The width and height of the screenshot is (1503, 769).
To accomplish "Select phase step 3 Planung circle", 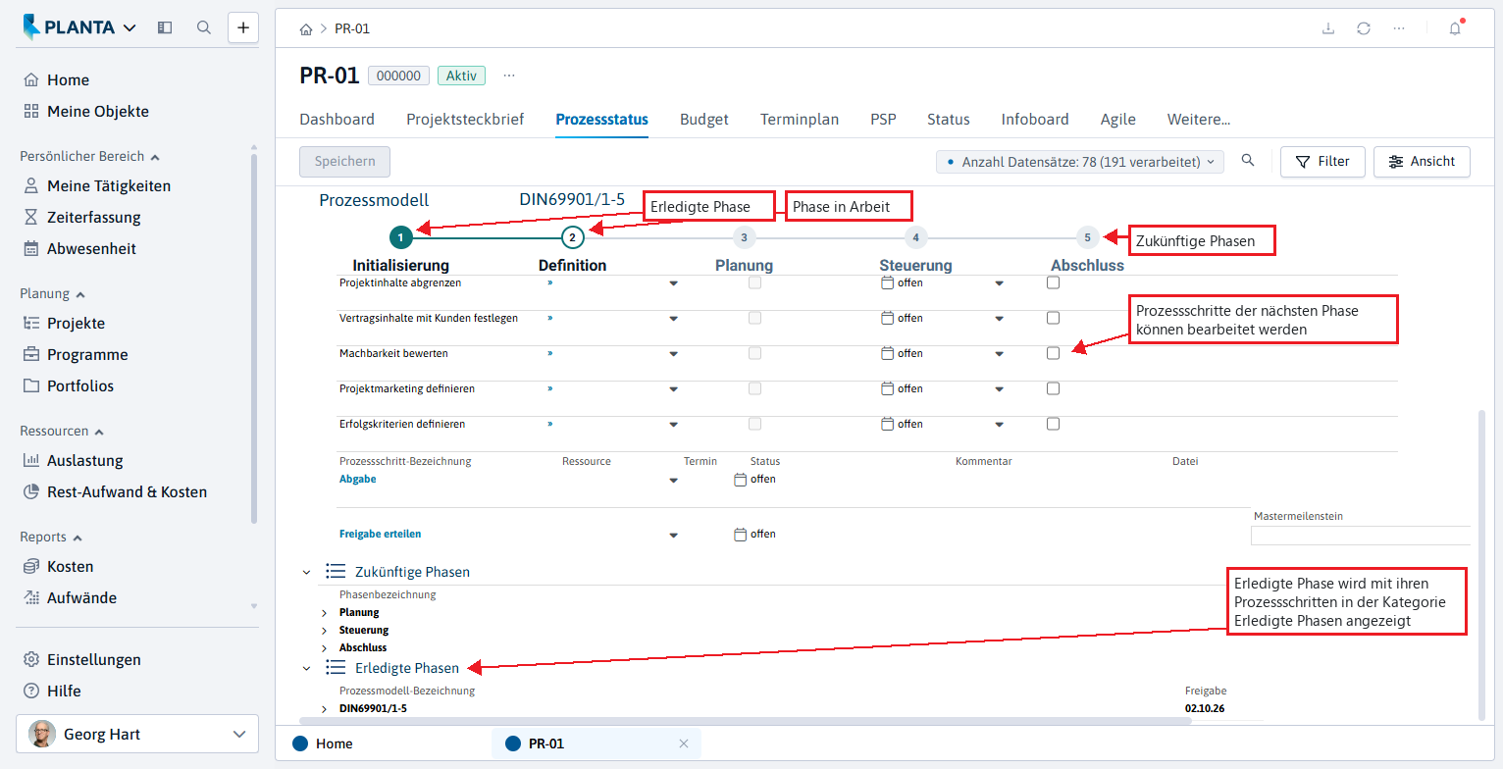I will [x=744, y=236].
